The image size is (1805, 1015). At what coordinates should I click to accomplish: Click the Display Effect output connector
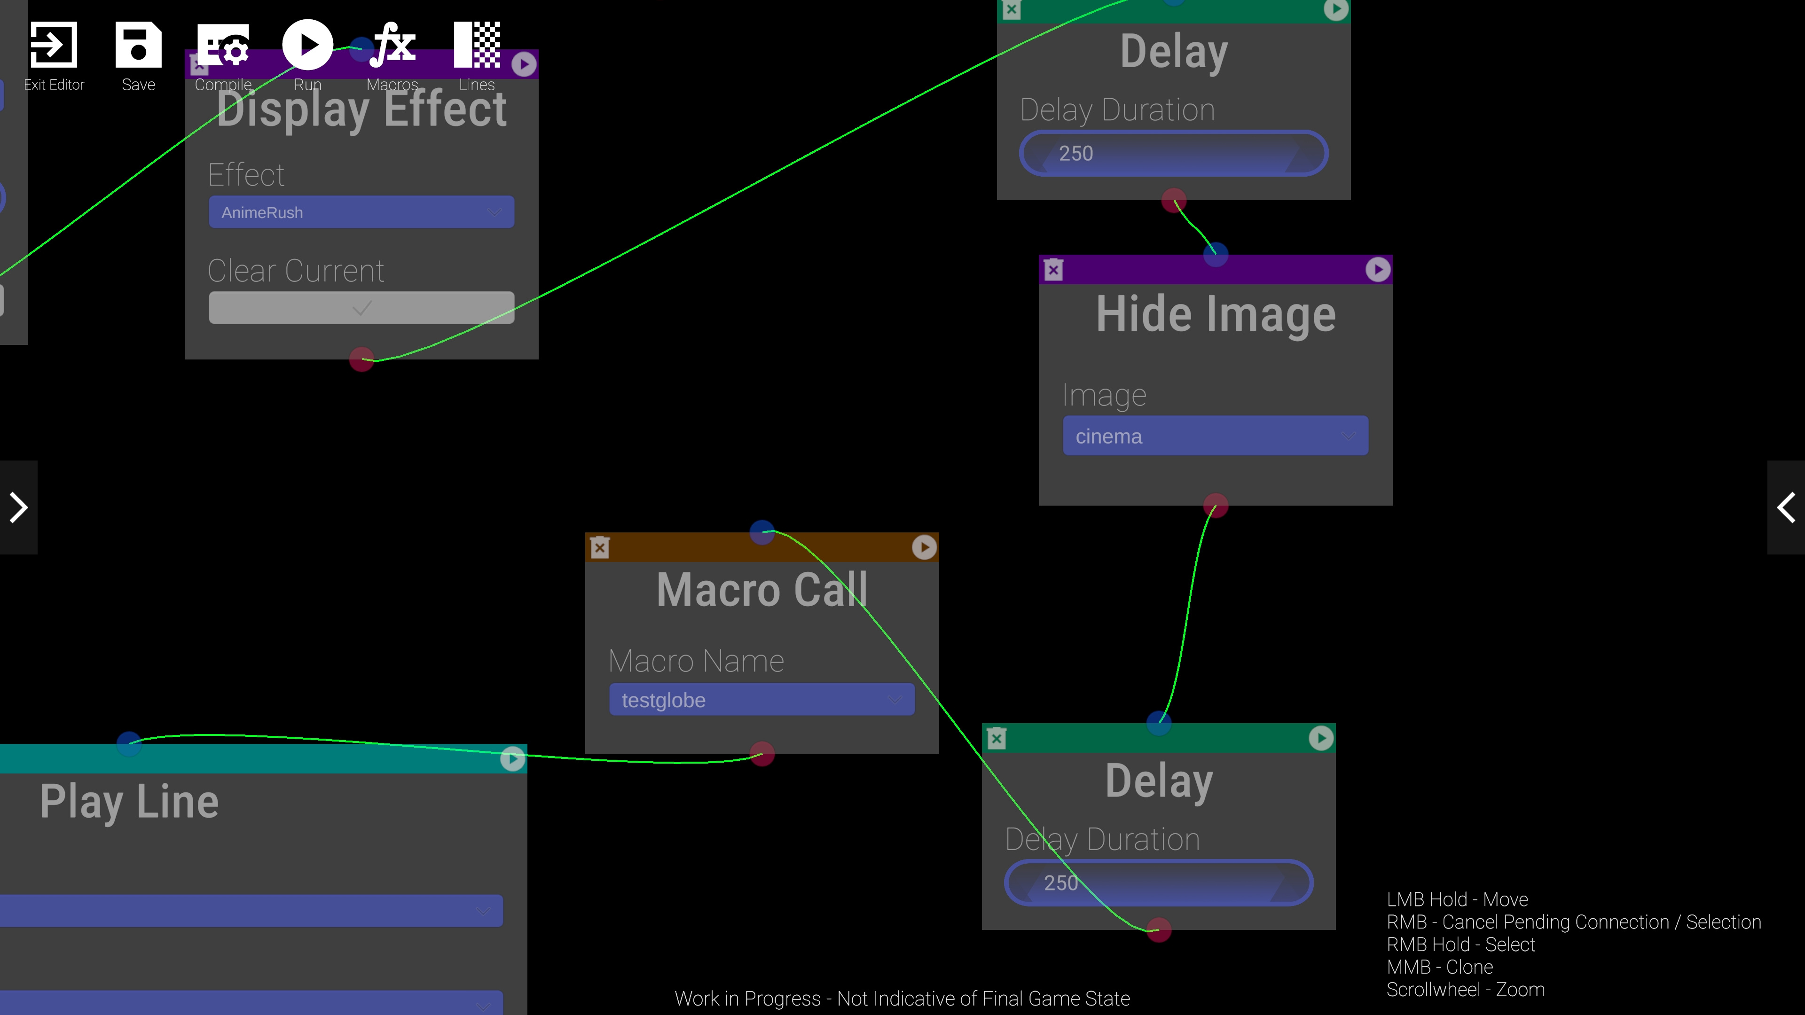pyautogui.click(x=361, y=359)
